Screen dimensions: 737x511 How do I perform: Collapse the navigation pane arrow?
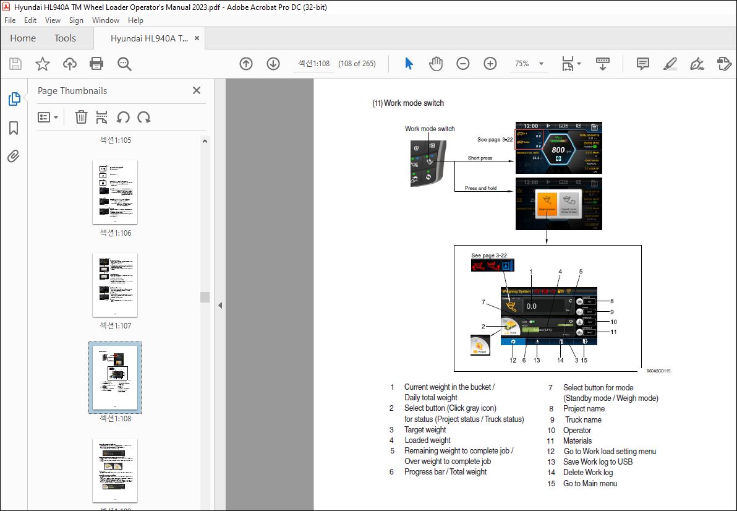click(x=220, y=305)
